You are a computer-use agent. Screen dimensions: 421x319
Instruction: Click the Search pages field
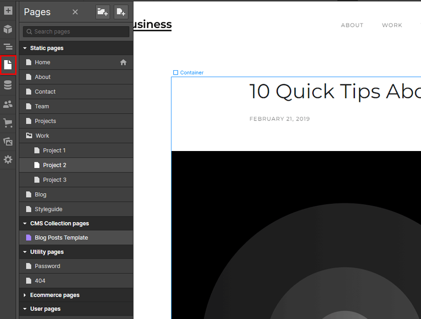point(76,31)
